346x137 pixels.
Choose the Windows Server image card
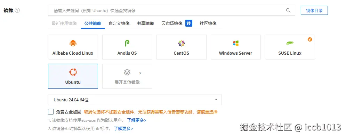236,47
